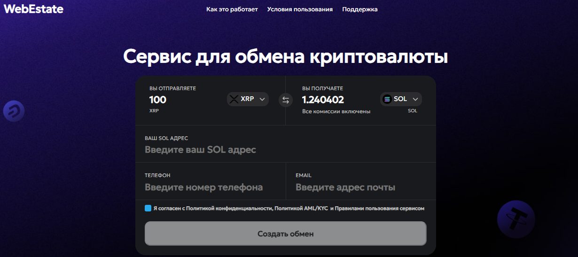This screenshot has height=257, width=578.
Task: Edit the send amount field showing 100
Action: (158, 100)
